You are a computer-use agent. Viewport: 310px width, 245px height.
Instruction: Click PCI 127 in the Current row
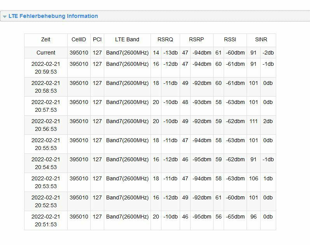(97, 53)
